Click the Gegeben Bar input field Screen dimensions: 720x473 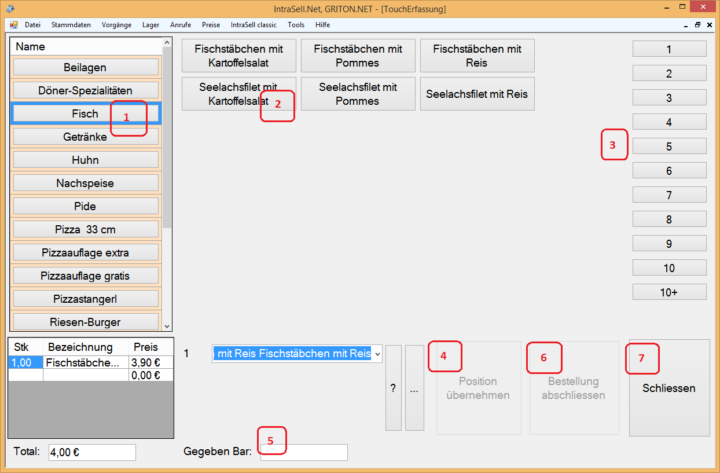[x=304, y=452]
